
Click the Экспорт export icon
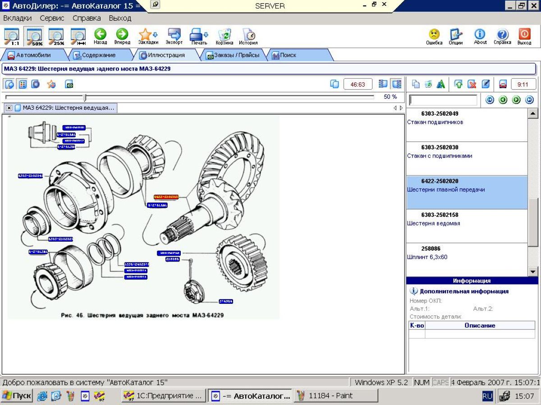click(174, 37)
